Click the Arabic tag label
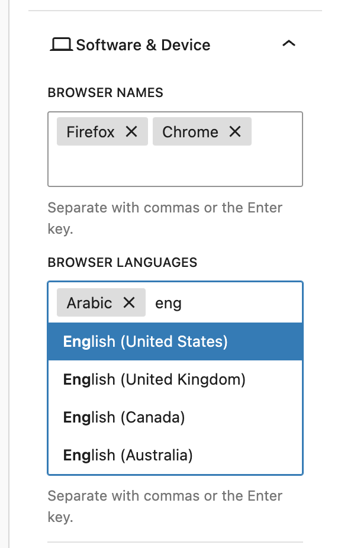 89,303
